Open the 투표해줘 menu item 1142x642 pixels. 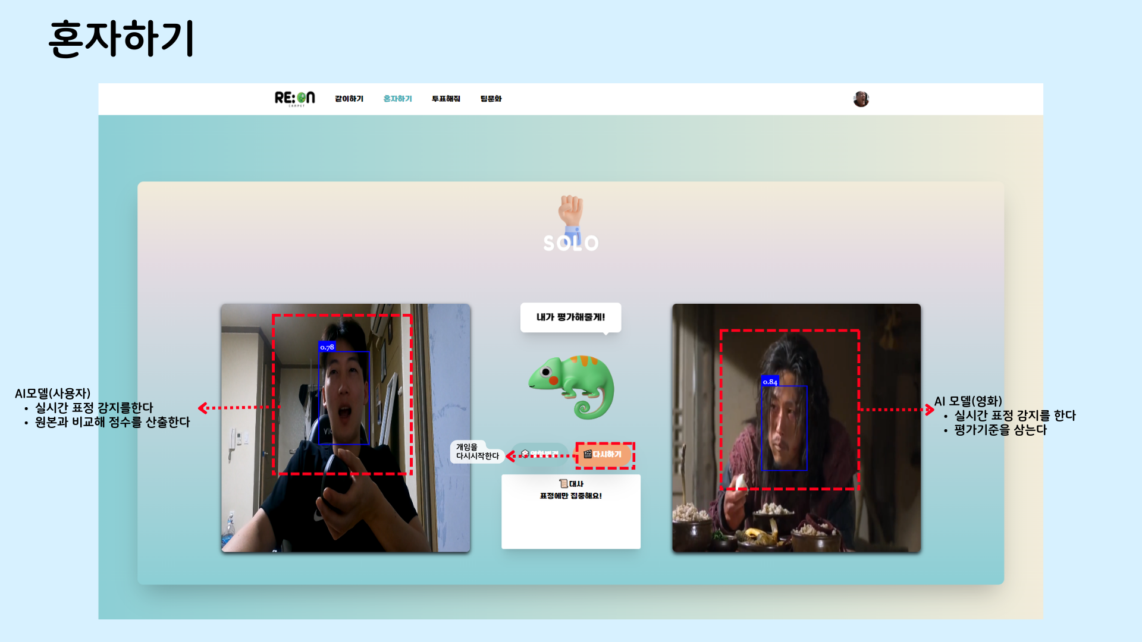click(445, 99)
